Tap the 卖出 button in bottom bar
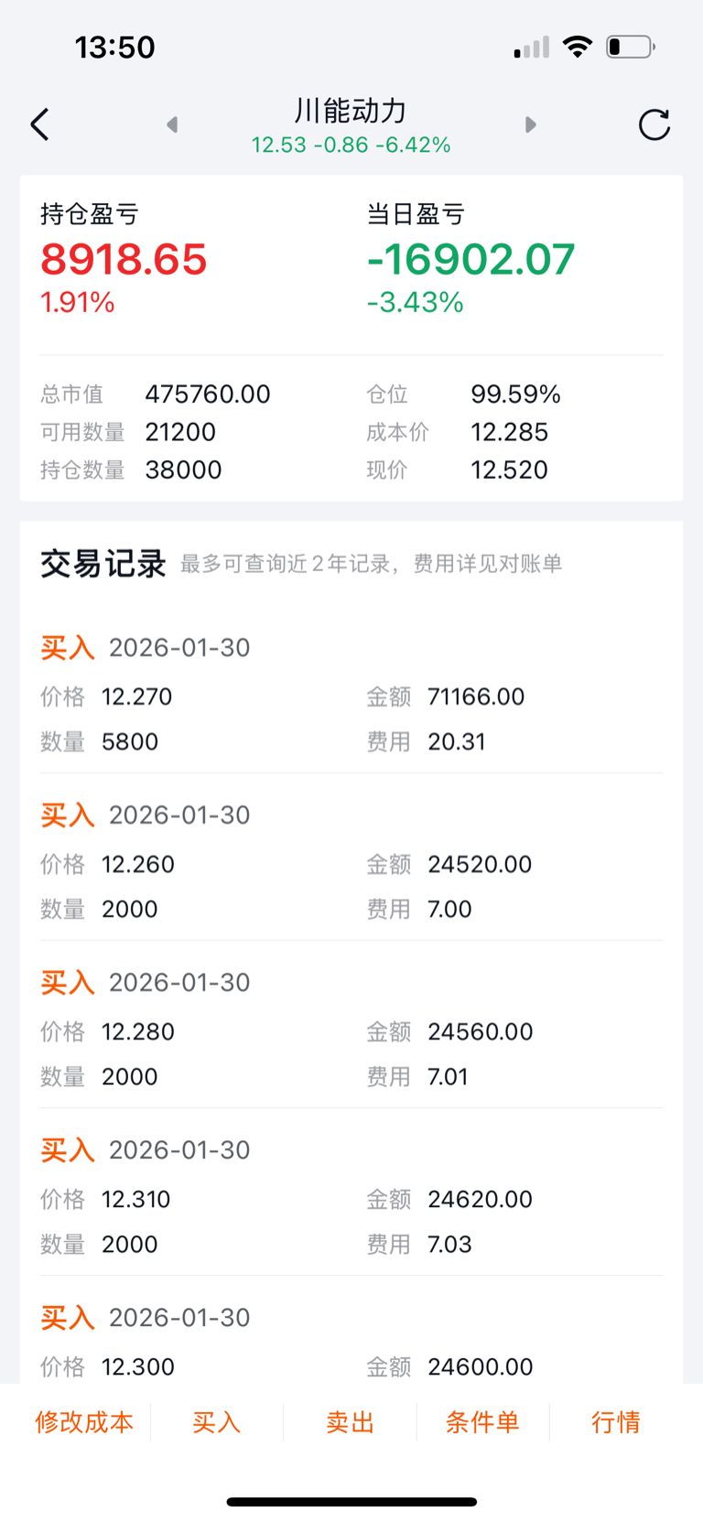This screenshot has height=1522, width=703. [350, 1421]
